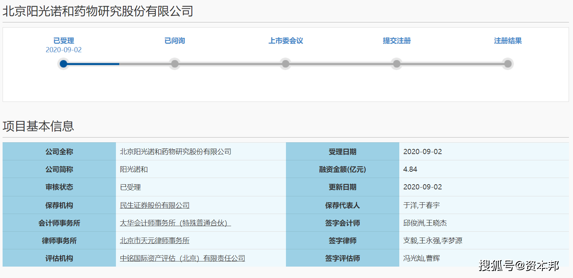Open the 北京市天元律师事务所 law firm link

[154, 240]
